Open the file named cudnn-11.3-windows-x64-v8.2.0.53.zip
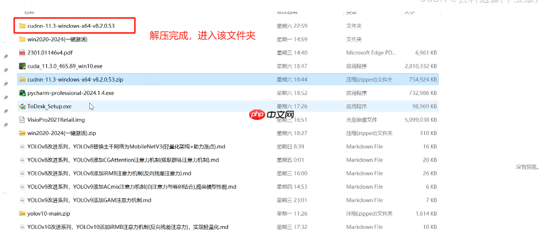This screenshot has height=230, width=543. (75, 79)
